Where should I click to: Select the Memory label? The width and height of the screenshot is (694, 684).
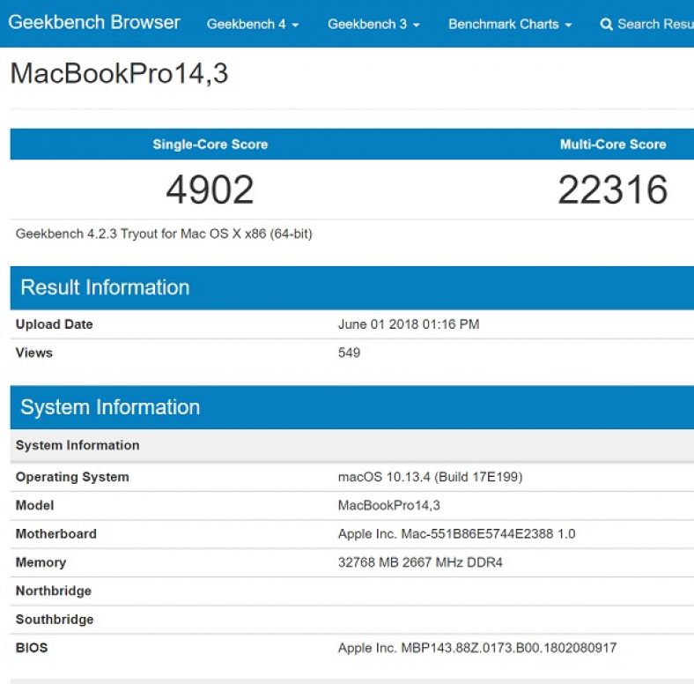pos(41,562)
